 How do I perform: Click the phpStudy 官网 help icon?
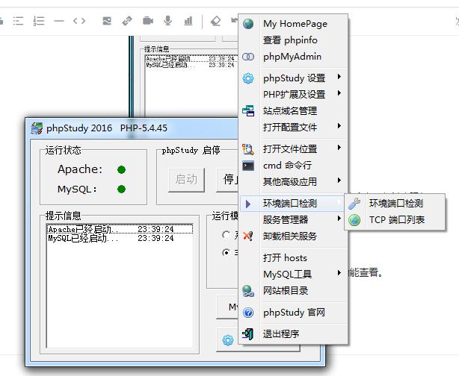248,313
